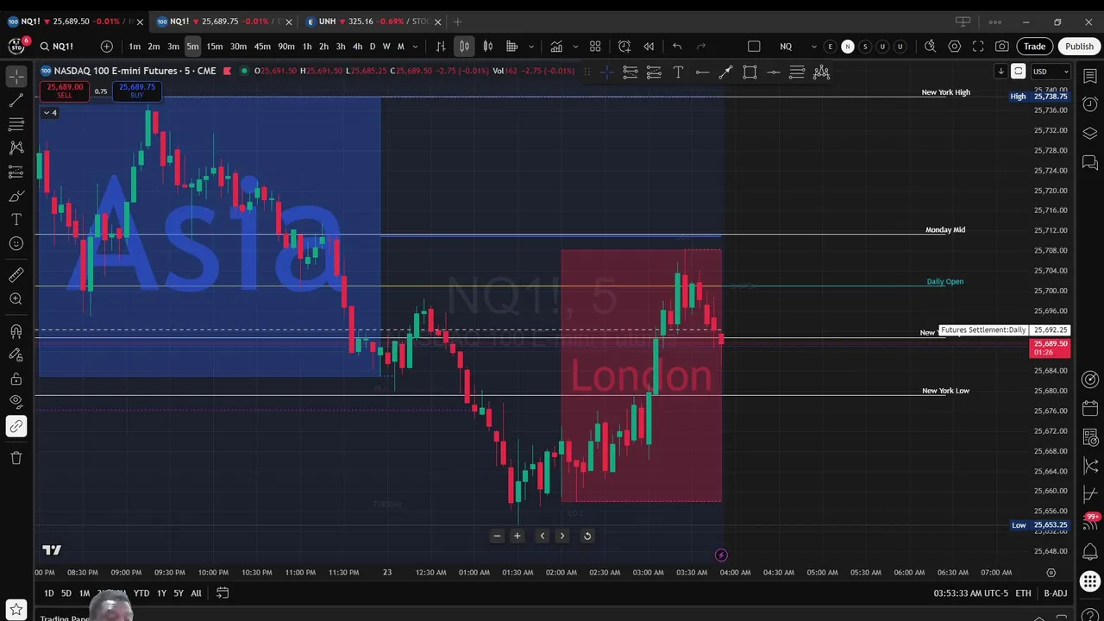Open the layout setup square icon
1104x621 pixels.
(x=754, y=47)
